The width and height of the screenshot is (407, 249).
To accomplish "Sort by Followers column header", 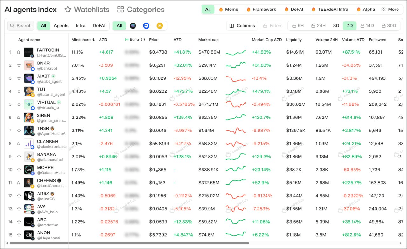I will click(377, 40).
